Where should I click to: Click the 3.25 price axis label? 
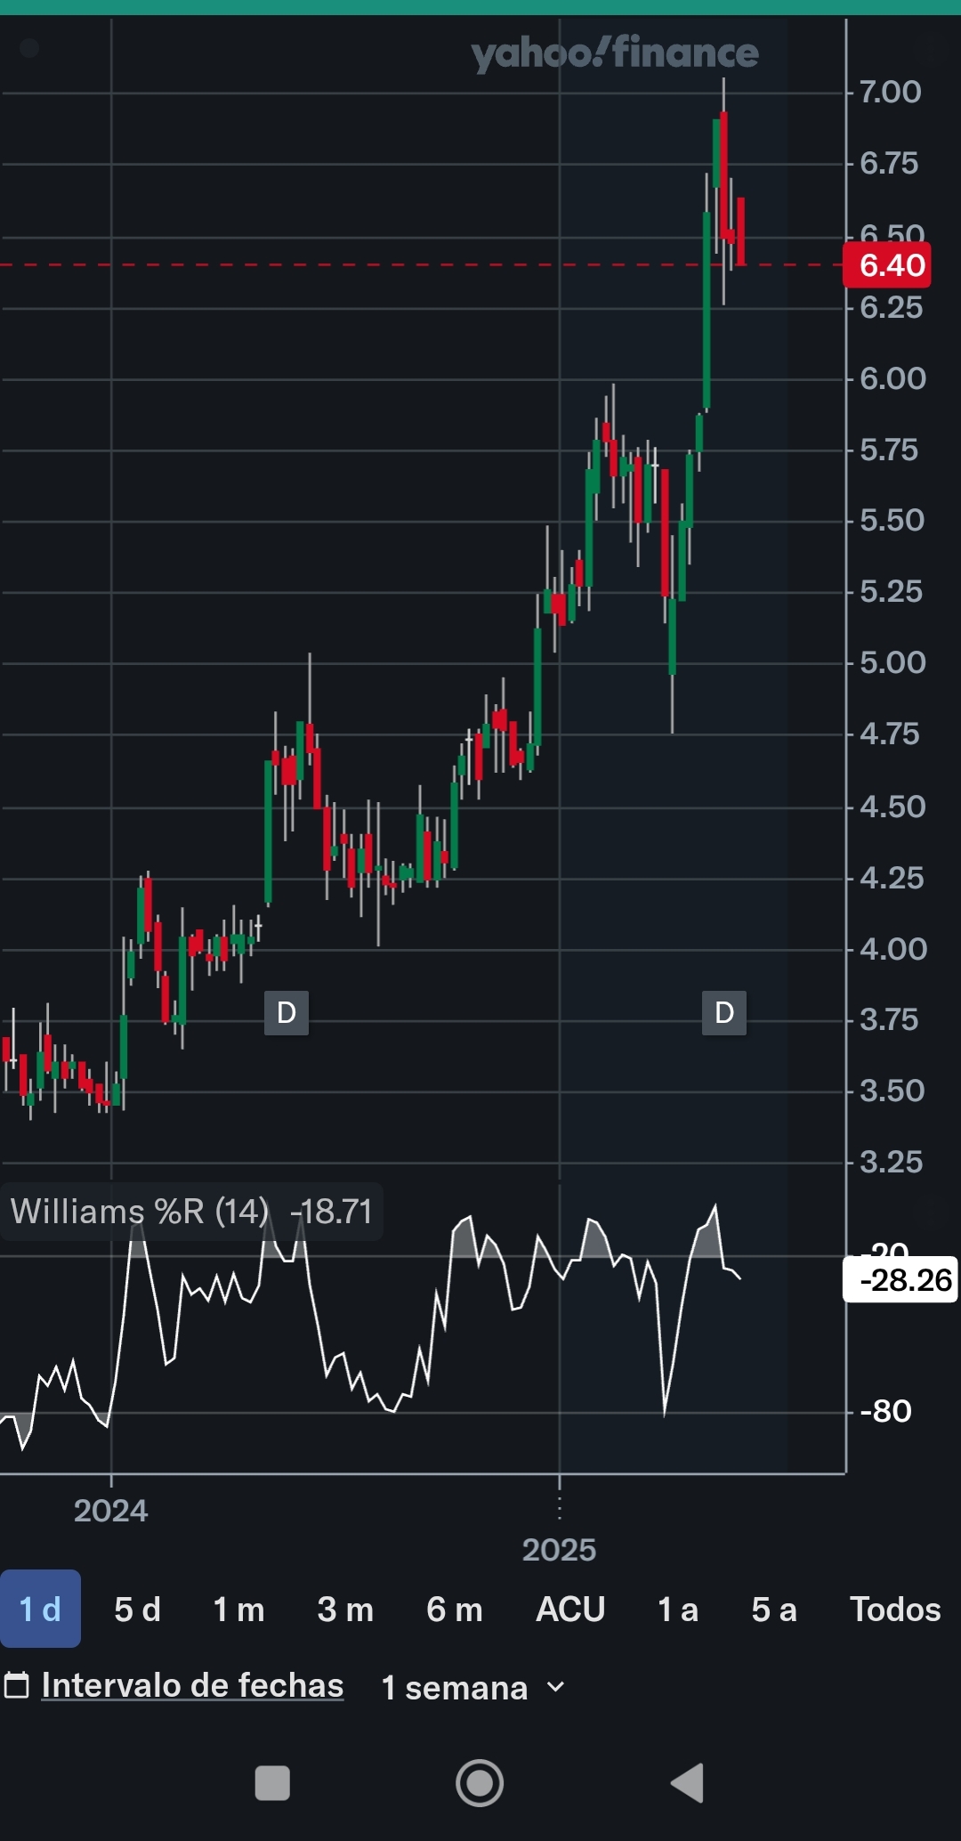pyautogui.click(x=891, y=1162)
